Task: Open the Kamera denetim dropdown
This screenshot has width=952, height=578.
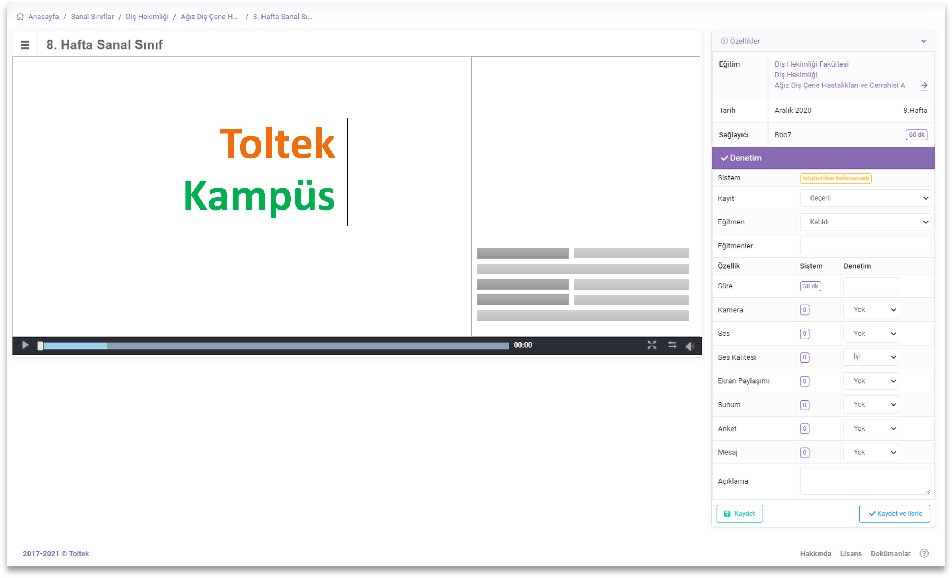Action: coord(871,310)
